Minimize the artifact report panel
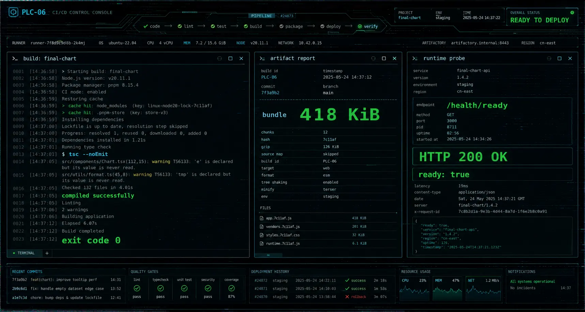 click(373, 59)
